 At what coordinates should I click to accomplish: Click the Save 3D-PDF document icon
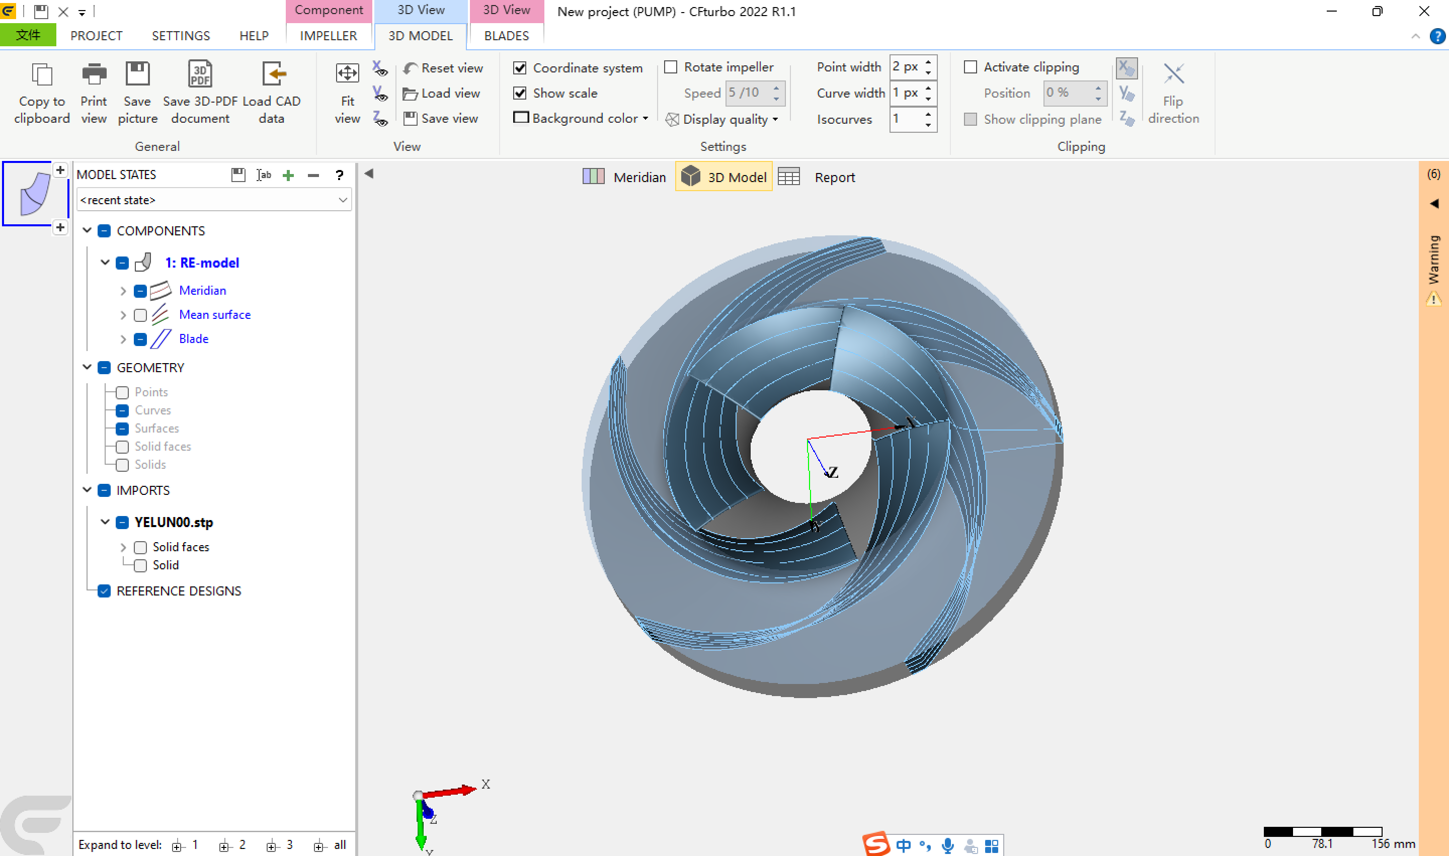[200, 75]
